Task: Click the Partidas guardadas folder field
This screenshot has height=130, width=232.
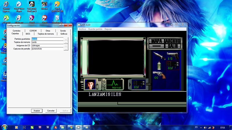Action: (48, 39)
